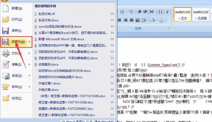Pin 优秀案例.docx to recent list
212x122 pixels.
[112, 64]
